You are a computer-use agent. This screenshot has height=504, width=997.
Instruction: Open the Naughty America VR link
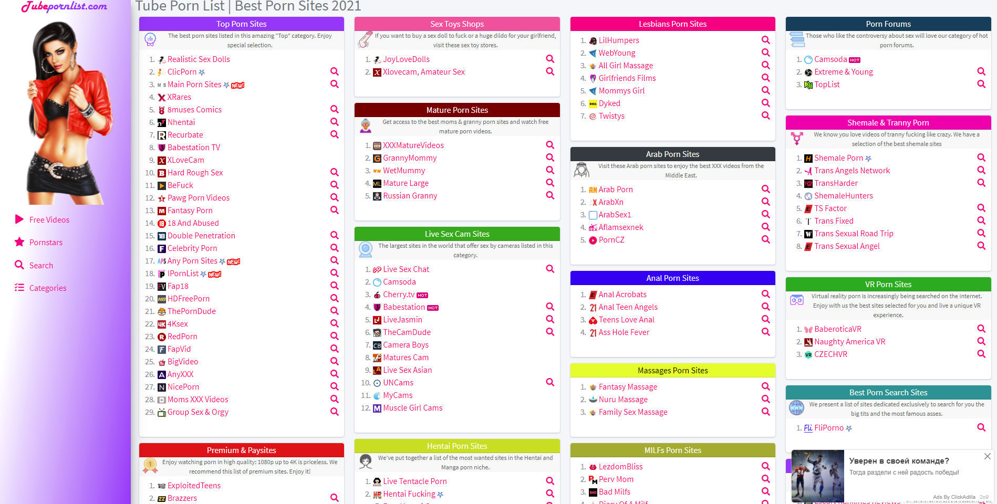[x=849, y=341]
